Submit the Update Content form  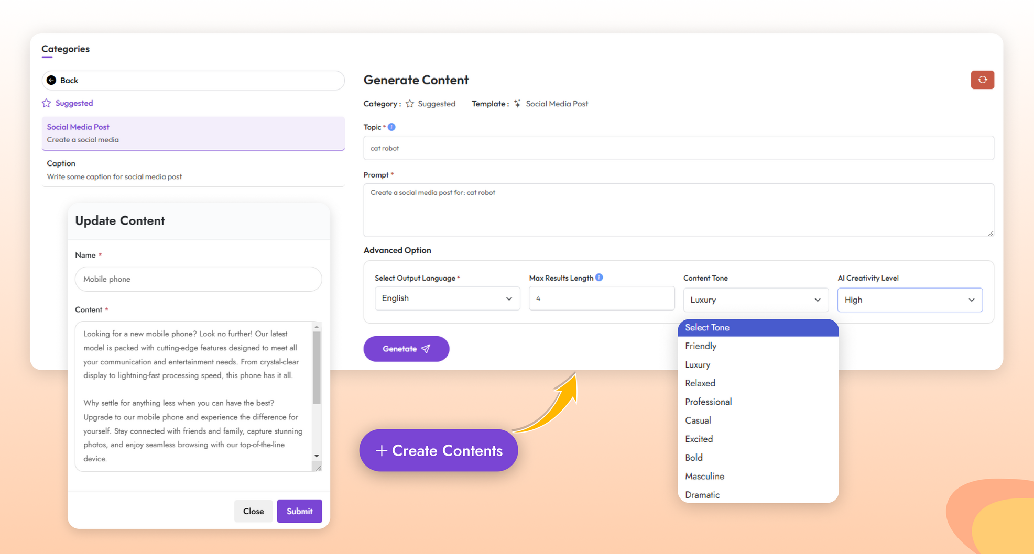click(299, 511)
